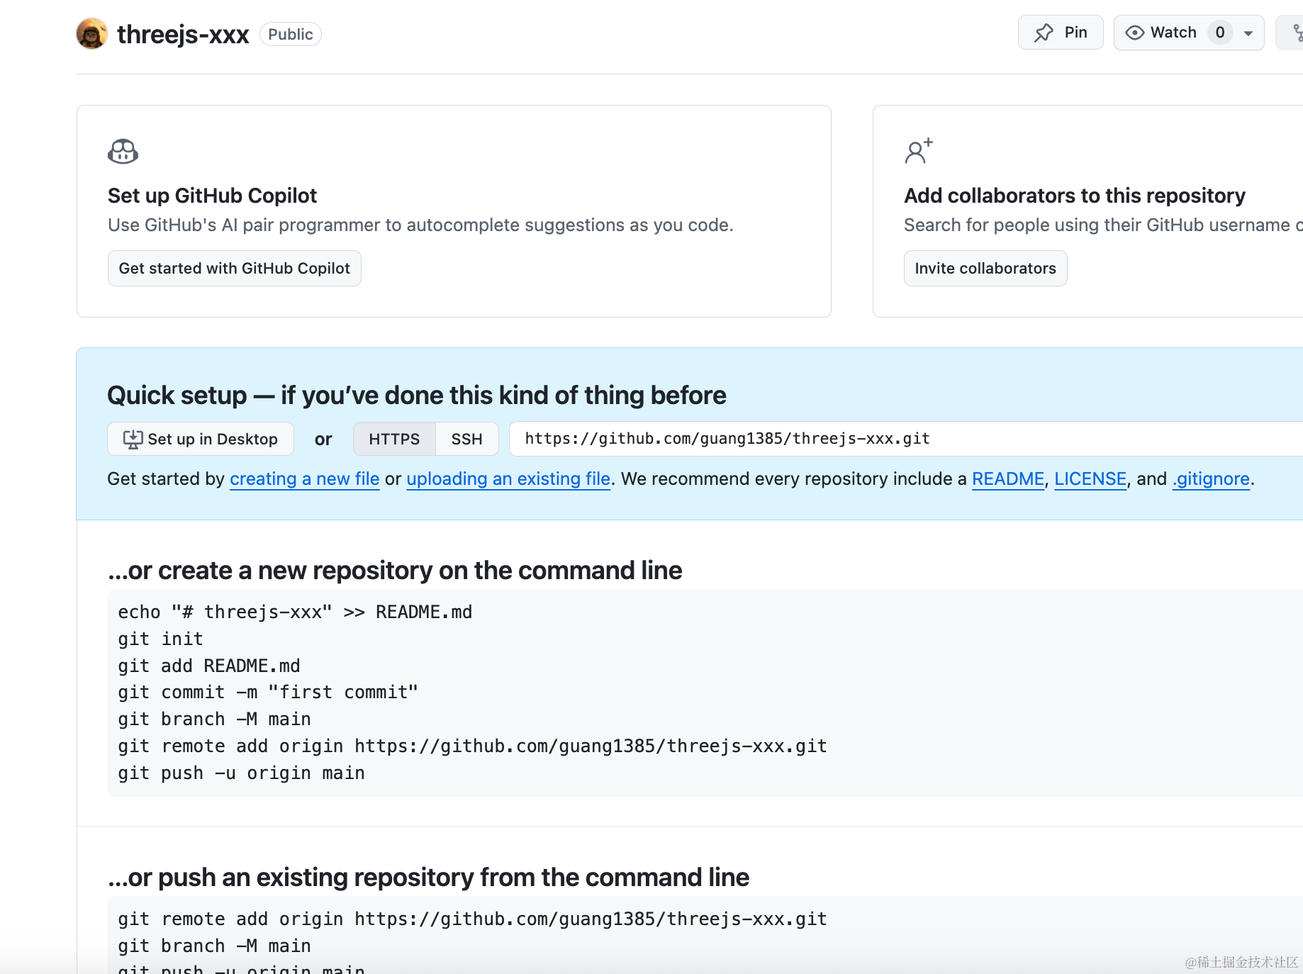Click the threejs-xxx repository title
Image resolution: width=1303 pixels, height=974 pixels.
point(183,34)
